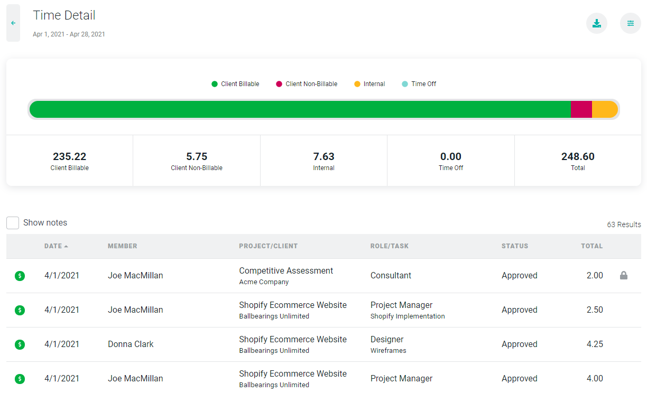The width and height of the screenshot is (647, 393).
Task: Click yellow Internal bar segment
Action: 605,109
